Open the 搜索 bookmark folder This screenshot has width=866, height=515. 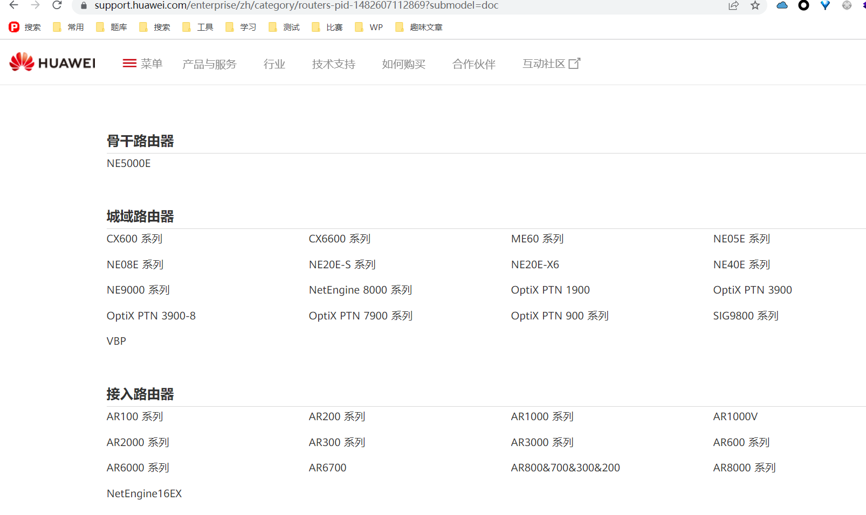(x=155, y=27)
